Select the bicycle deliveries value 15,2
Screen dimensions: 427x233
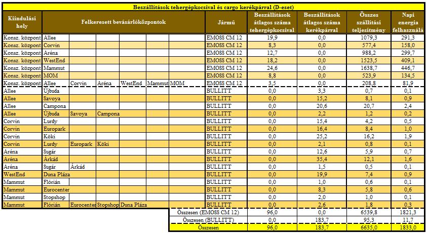(x=322, y=99)
